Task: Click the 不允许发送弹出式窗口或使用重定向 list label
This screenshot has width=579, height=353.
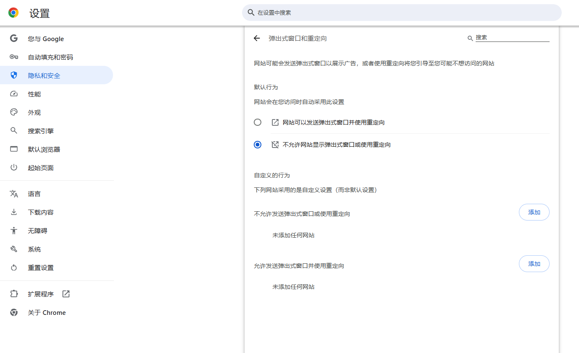Action: pyautogui.click(x=302, y=214)
